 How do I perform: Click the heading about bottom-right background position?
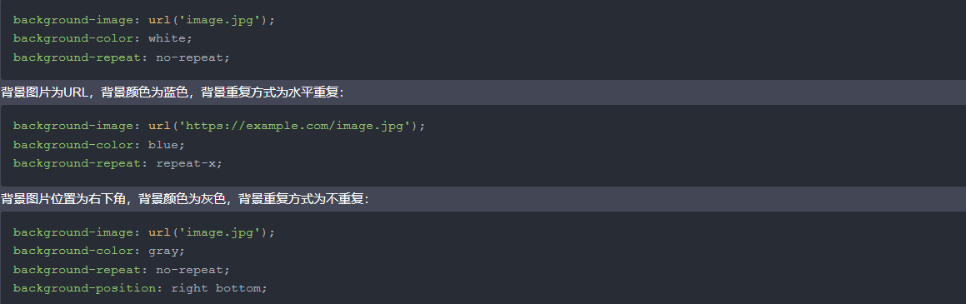tap(184, 199)
